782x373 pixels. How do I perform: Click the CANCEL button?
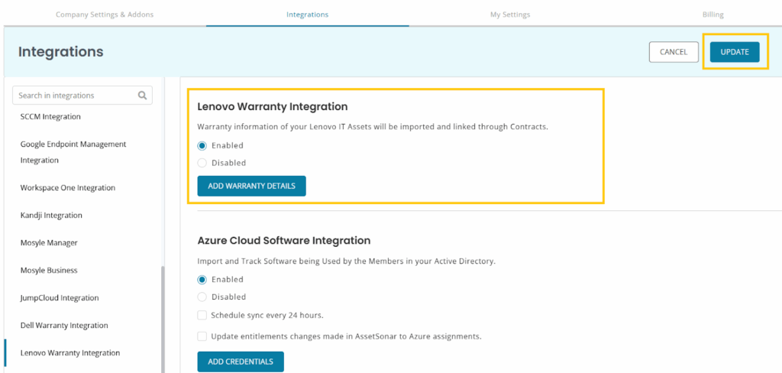coord(674,52)
